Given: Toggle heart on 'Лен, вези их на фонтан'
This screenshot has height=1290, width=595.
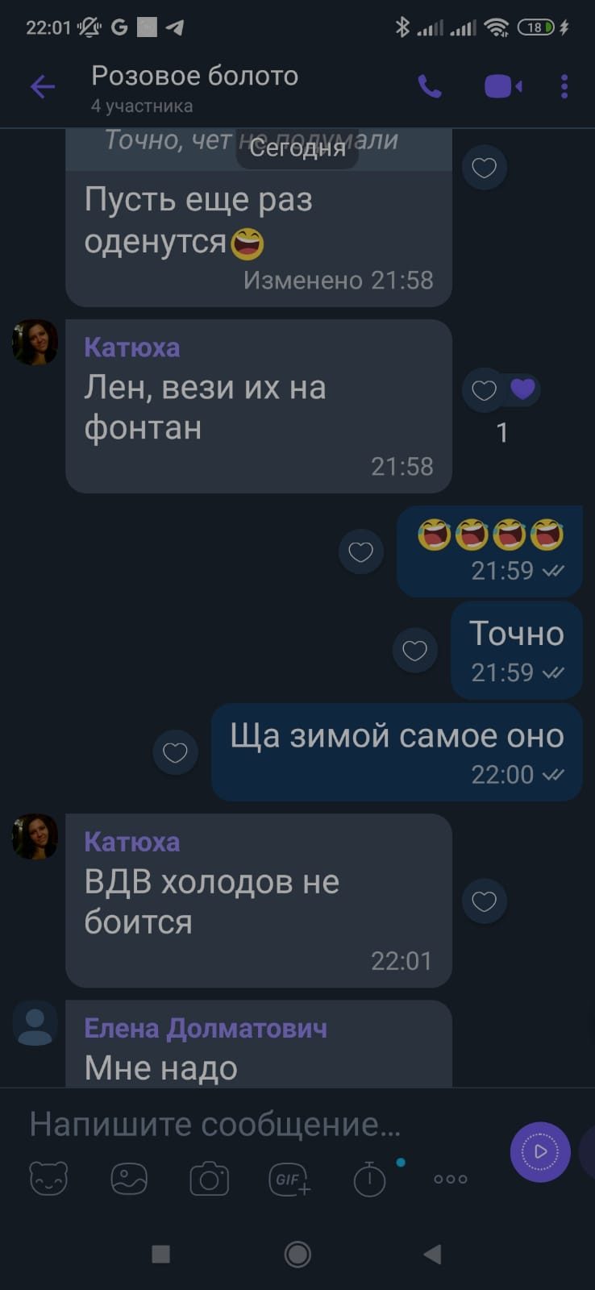Looking at the screenshot, I should [x=484, y=390].
